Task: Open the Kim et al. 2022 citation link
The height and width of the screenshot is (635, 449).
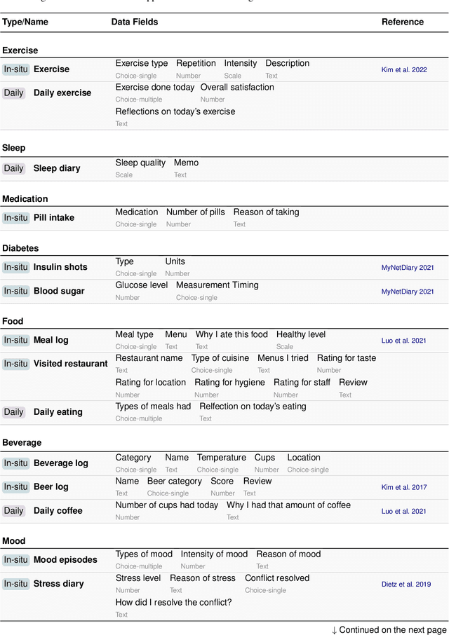Action: click(403, 70)
